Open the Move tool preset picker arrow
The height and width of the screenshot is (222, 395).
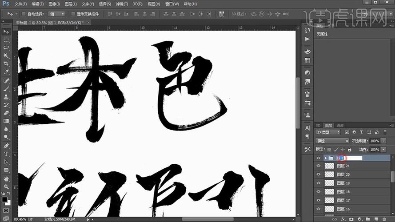pyautogui.click(x=16, y=14)
